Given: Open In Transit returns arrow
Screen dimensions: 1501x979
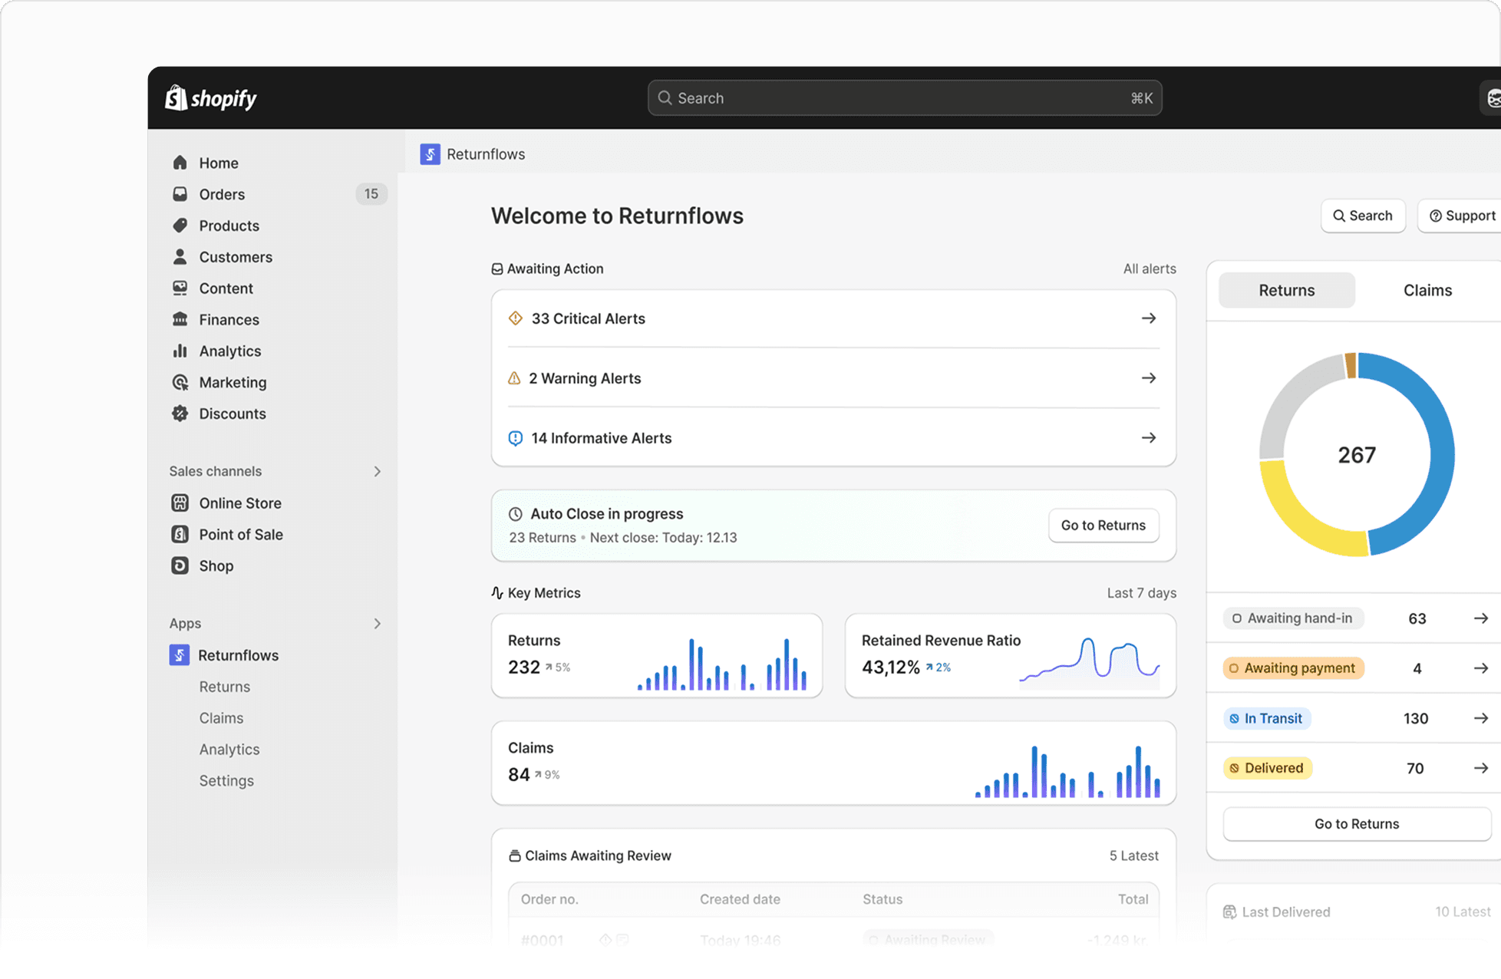Looking at the screenshot, I should coord(1481,718).
